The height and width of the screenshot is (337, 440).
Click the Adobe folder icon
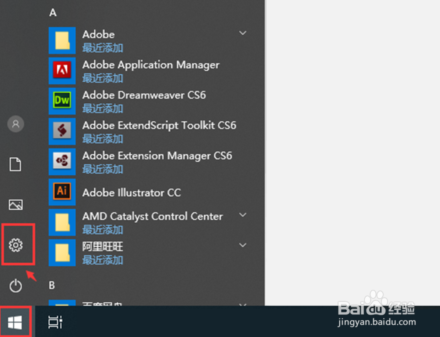click(62, 40)
